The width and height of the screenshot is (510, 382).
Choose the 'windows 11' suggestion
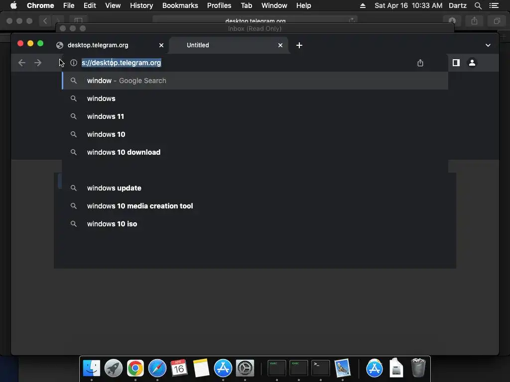(x=255, y=116)
